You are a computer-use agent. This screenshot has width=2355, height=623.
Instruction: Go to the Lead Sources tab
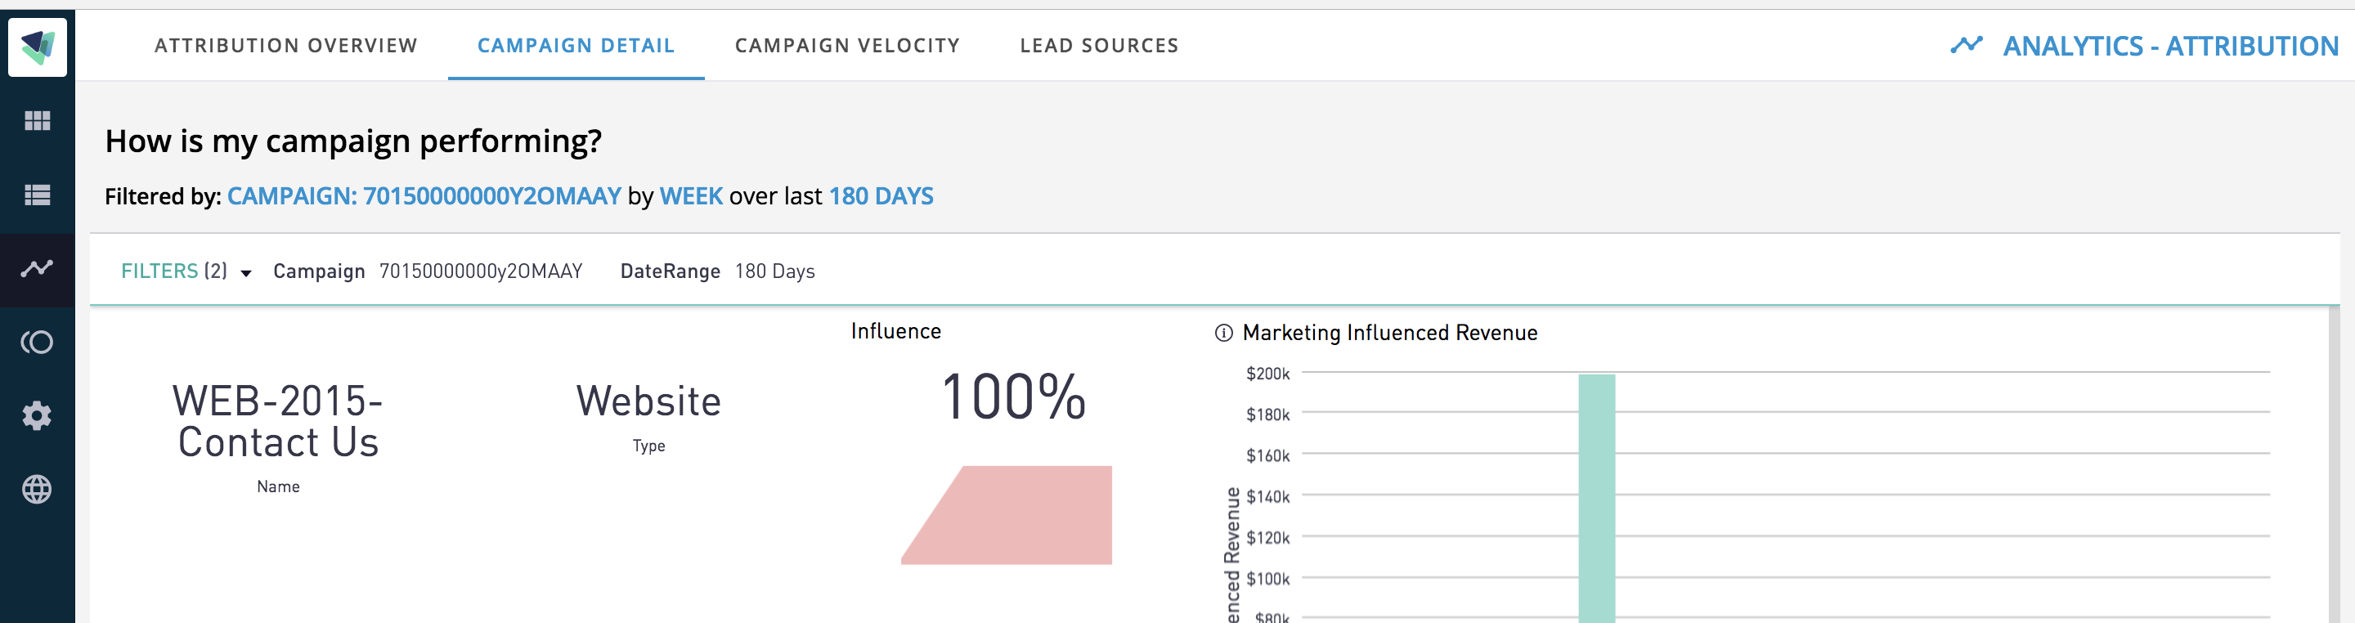[1099, 46]
